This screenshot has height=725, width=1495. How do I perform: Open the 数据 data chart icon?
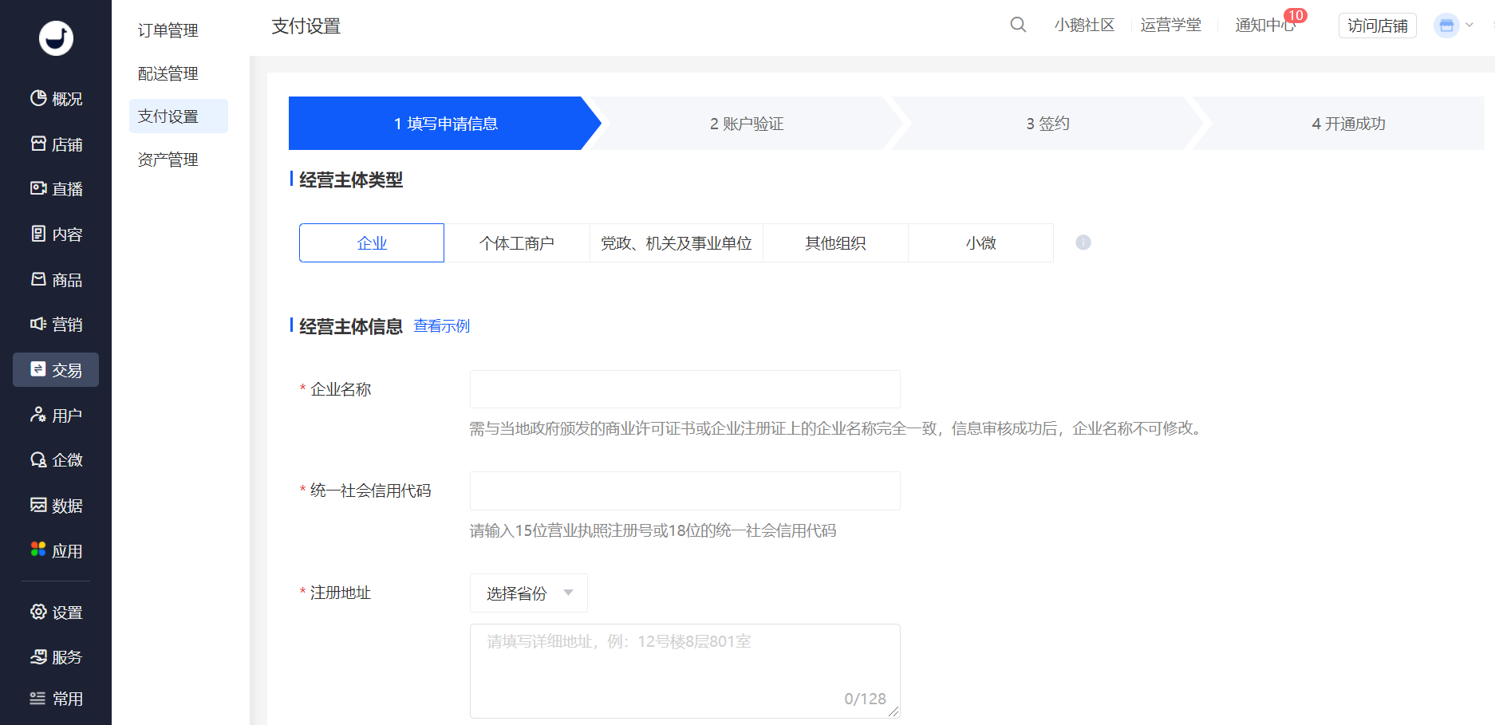[x=38, y=505]
